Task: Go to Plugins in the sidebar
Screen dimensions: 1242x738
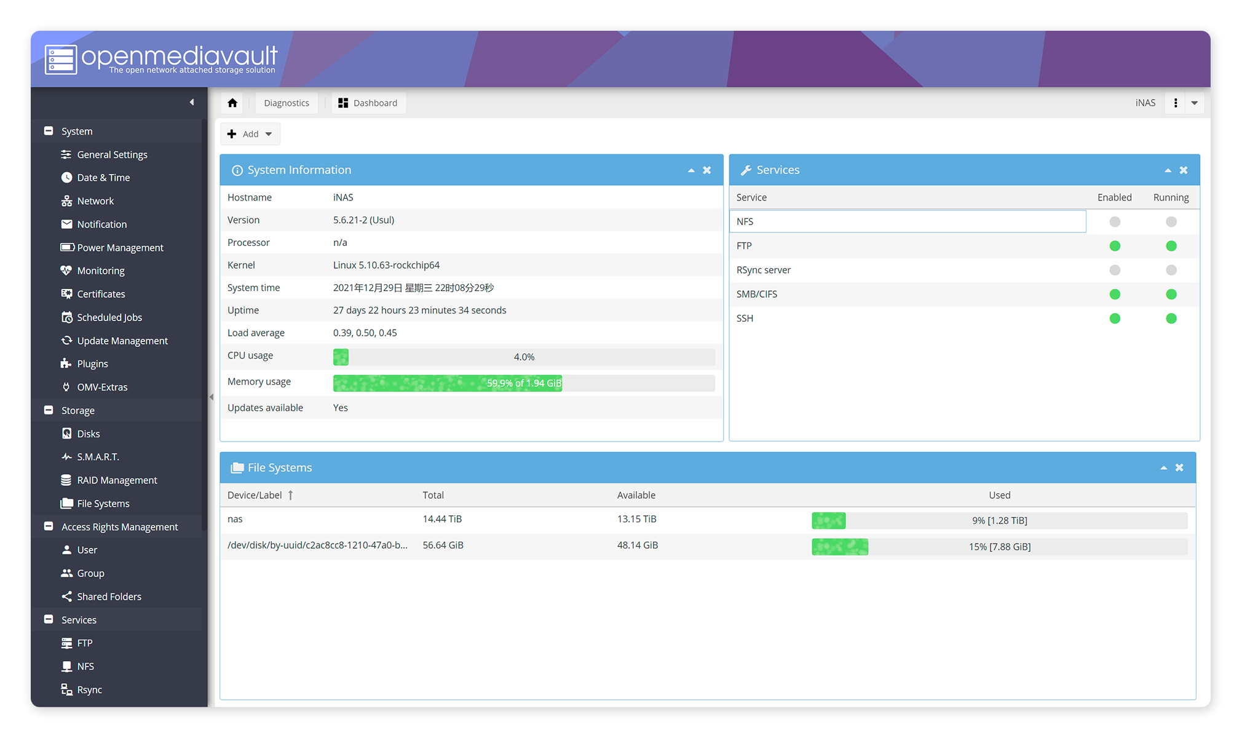Action: point(92,363)
